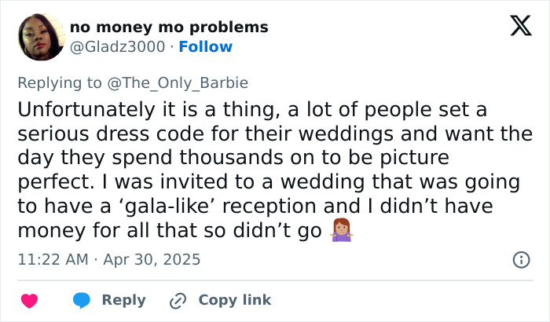Screen dimensions: 550x322
Task: Click the chain link icon
Action: 178,300
